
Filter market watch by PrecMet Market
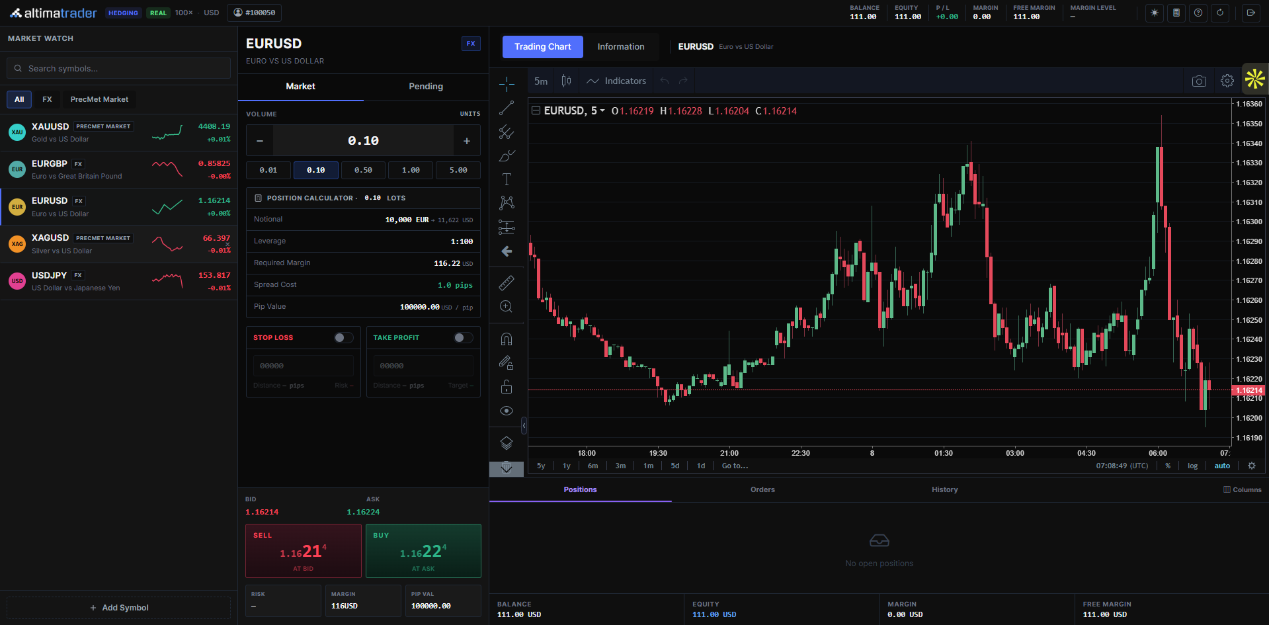(x=99, y=99)
